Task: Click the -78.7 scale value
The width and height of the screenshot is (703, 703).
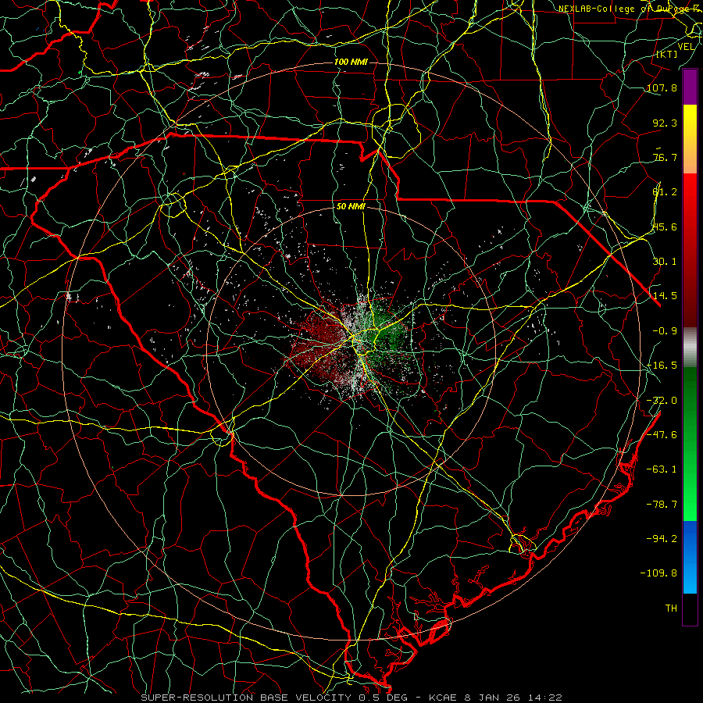Action: point(662,505)
